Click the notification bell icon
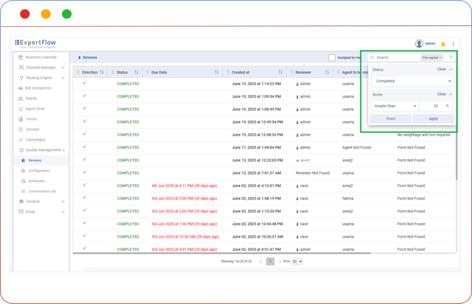 coord(443,44)
